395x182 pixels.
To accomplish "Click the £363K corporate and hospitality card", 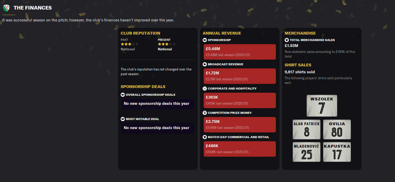I will 240,100.
